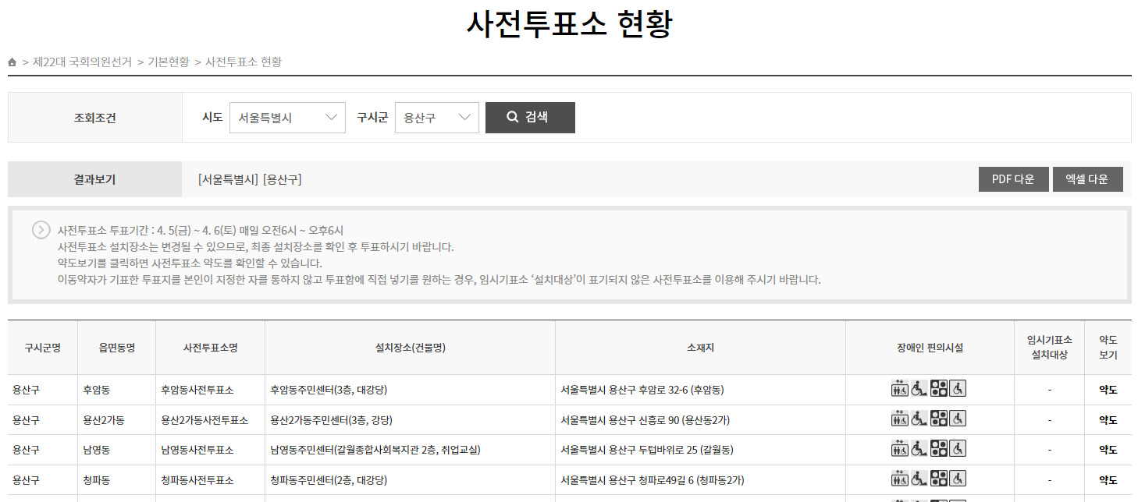Download results with the 엑셀 다운 button

[1087, 179]
